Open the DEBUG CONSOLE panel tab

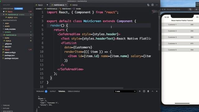coord(74,91)
